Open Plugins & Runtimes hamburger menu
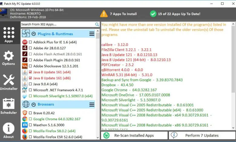This screenshot has height=142, width=236. click(92, 34)
